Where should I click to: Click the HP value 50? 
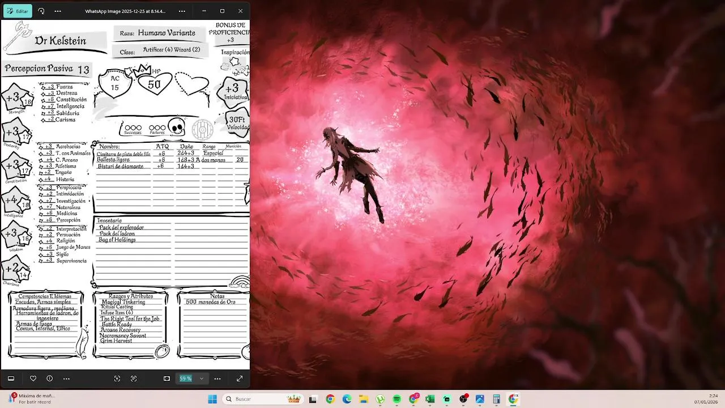click(x=154, y=85)
